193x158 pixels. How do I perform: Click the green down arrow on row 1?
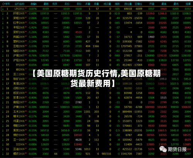3,9
